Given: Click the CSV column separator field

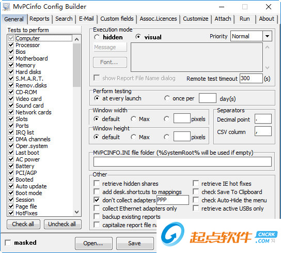Looking at the screenshot, I should (263, 131).
